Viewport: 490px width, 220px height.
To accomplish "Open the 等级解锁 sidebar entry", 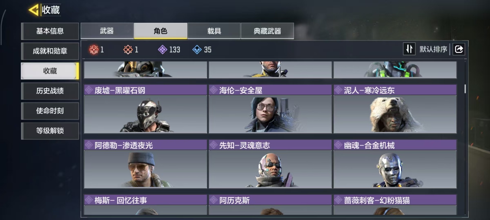I will click(50, 131).
